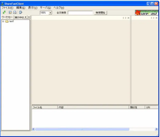Open the 編集(E) menu

coord(21,8)
